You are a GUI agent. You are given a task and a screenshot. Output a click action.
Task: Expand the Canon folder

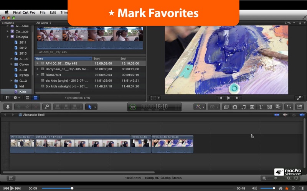pyautogui.click(x=12, y=64)
